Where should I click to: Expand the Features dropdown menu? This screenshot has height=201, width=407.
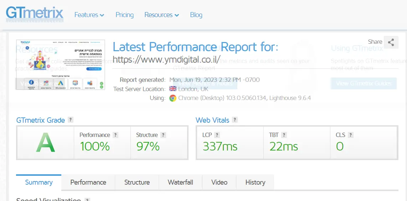tap(89, 15)
